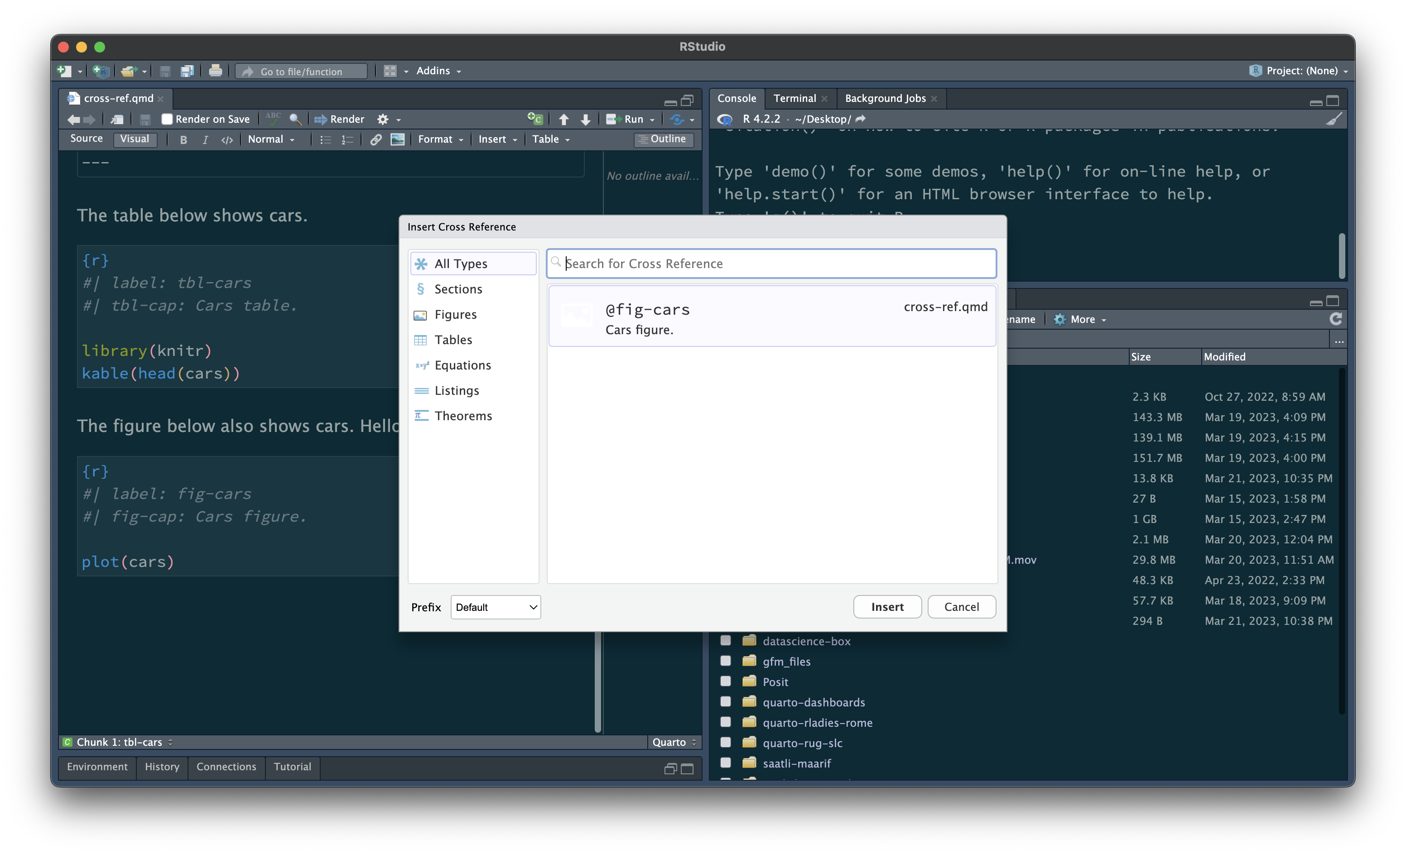Screen dimensions: 1406x854
Task: Select Equations in cross reference types
Action: coord(472,365)
